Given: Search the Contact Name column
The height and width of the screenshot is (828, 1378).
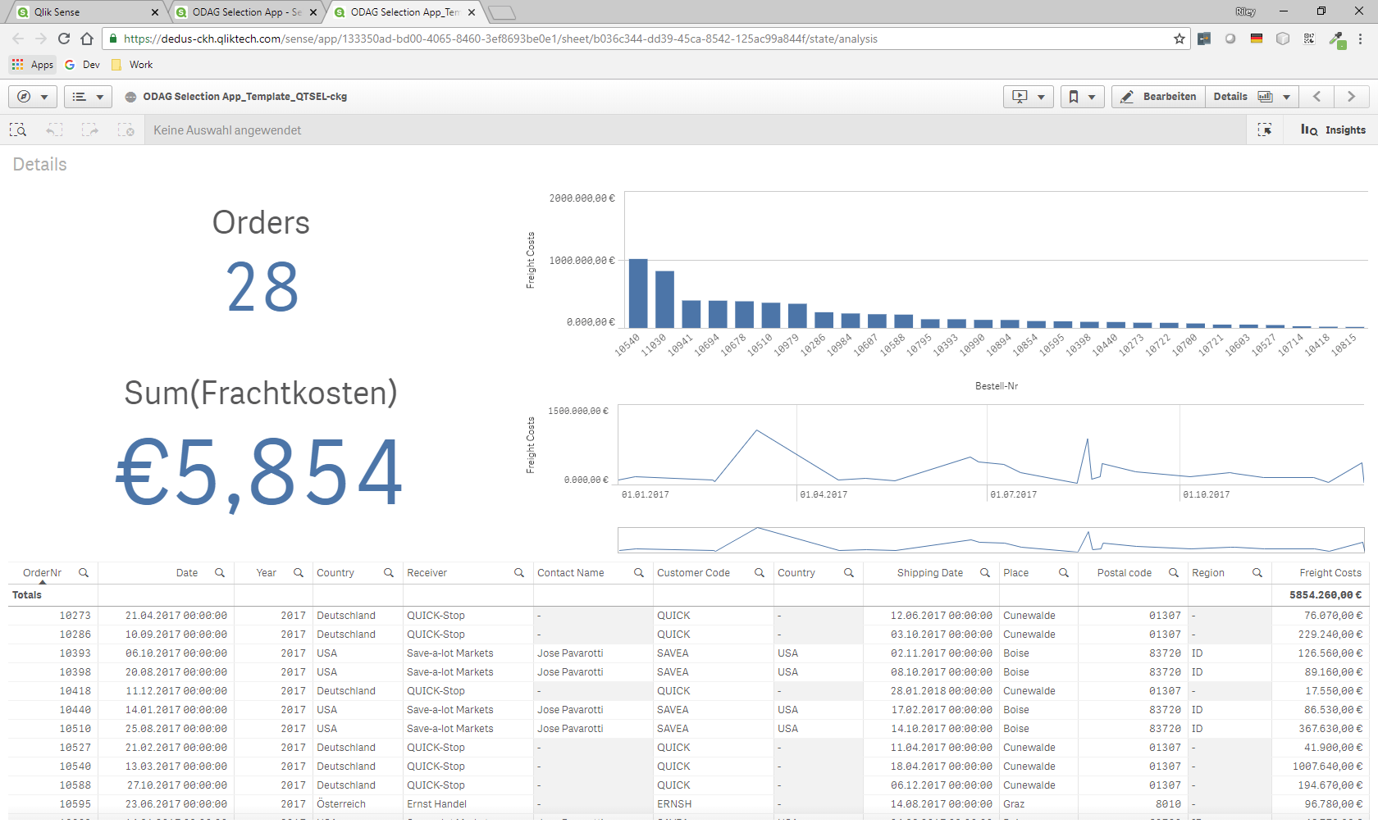Looking at the screenshot, I should (639, 573).
